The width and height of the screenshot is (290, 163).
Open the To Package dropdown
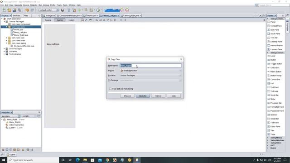coord(150,81)
